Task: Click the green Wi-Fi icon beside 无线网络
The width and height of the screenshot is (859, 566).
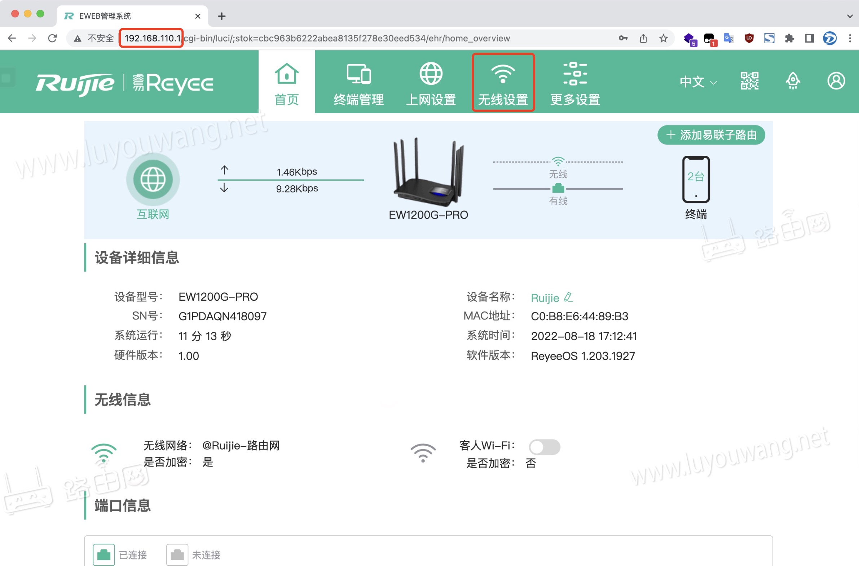Action: point(103,454)
